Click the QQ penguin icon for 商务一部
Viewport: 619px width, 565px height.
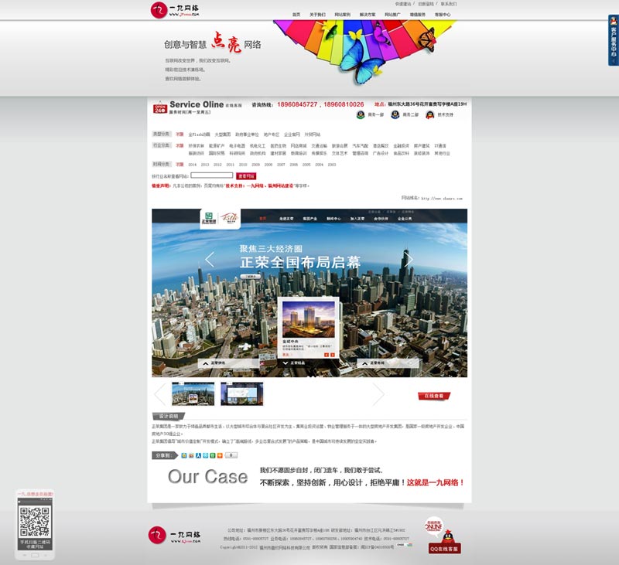coord(361,115)
